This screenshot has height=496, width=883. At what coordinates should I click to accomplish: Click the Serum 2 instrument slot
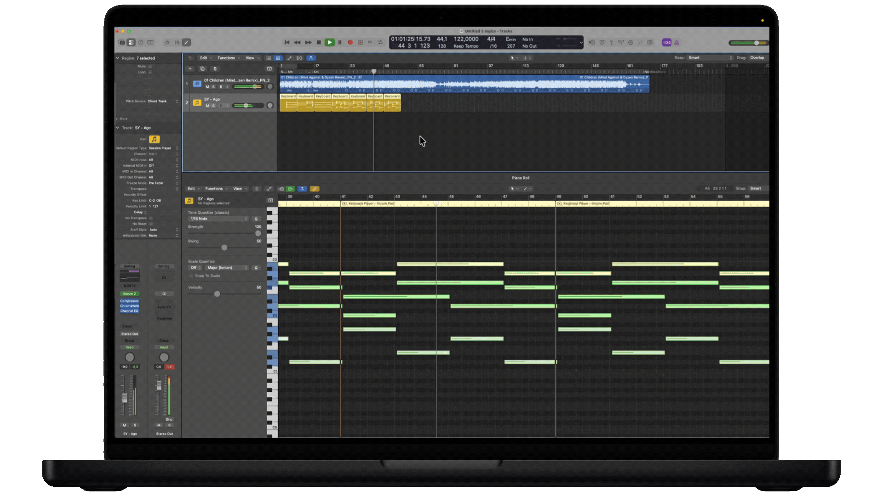(x=129, y=294)
